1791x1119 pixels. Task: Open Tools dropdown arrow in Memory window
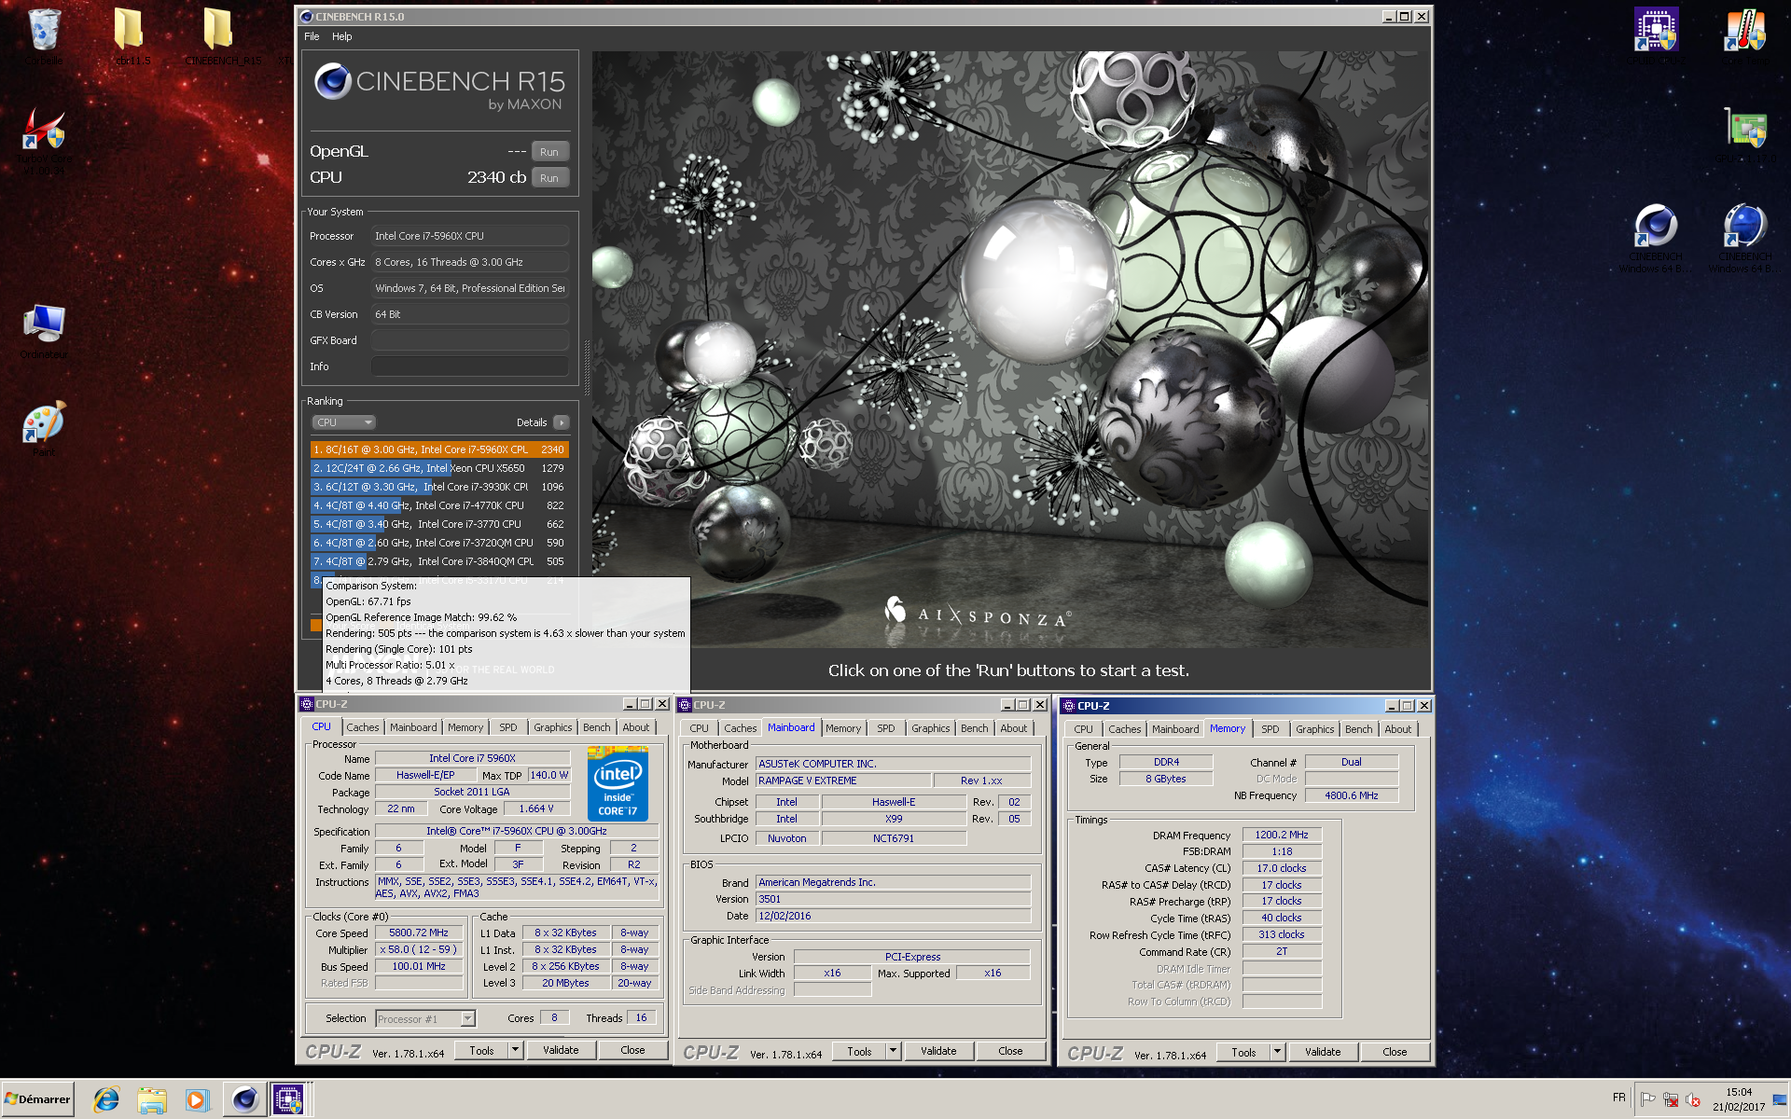(x=1277, y=1052)
